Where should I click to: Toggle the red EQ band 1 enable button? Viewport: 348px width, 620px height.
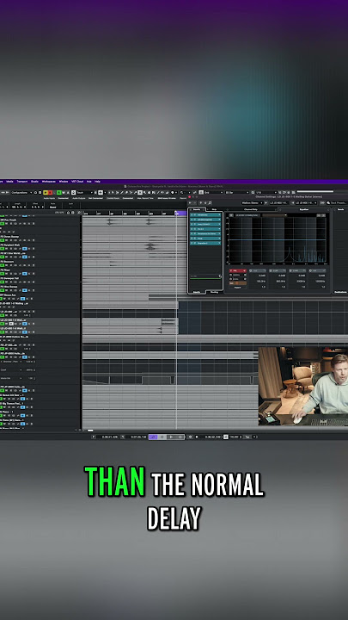(x=238, y=270)
